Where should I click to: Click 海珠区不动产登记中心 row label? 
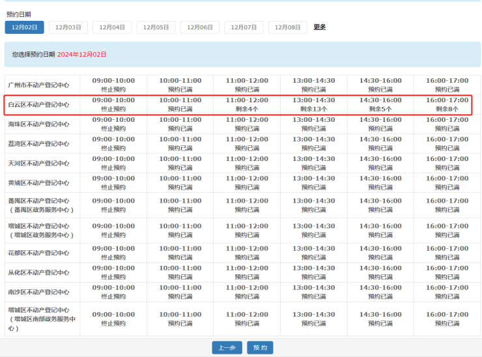[x=38, y=124]
